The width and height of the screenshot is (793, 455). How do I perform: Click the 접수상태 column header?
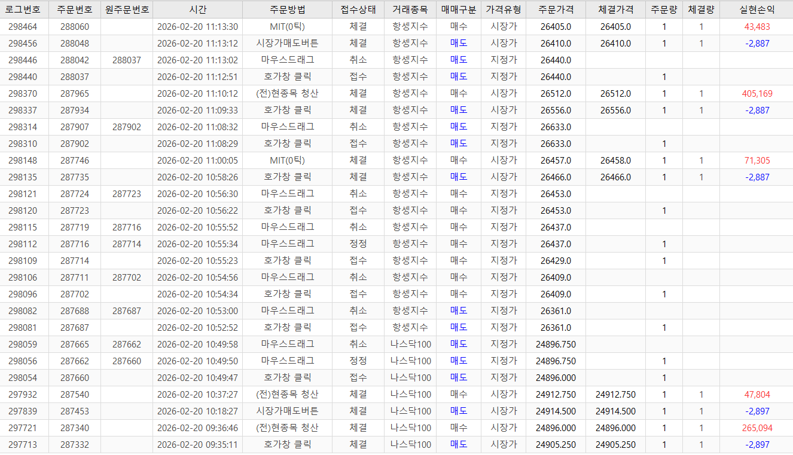(358, 10)
